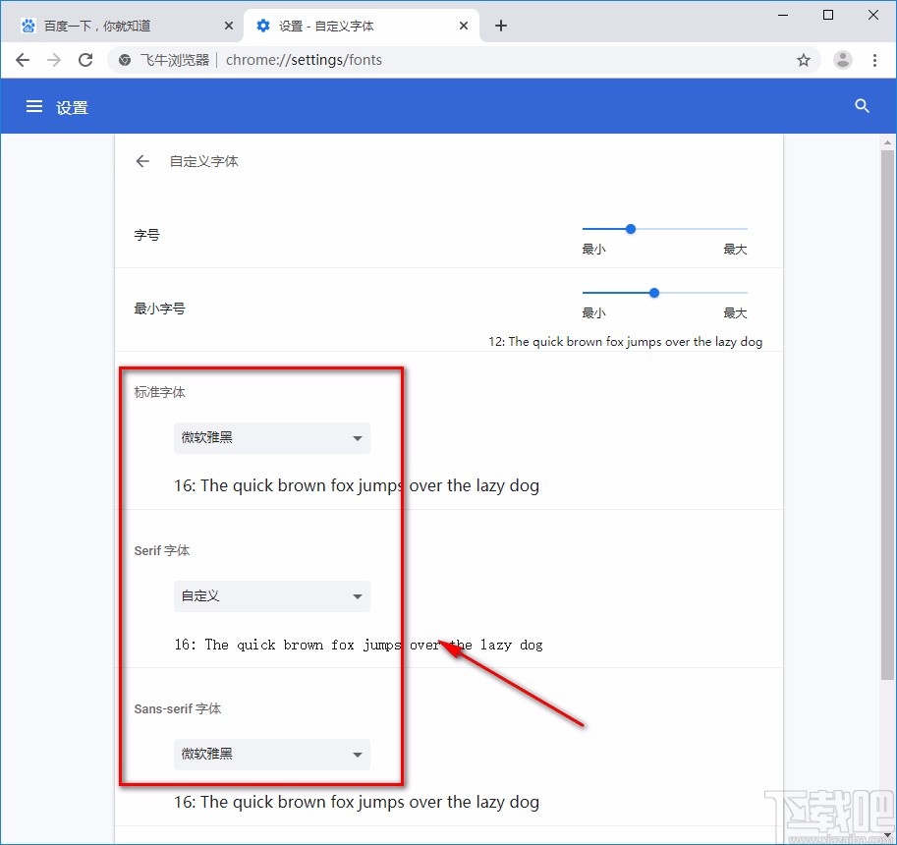Adjust the 最小字号 slider handle

point(653,292)
